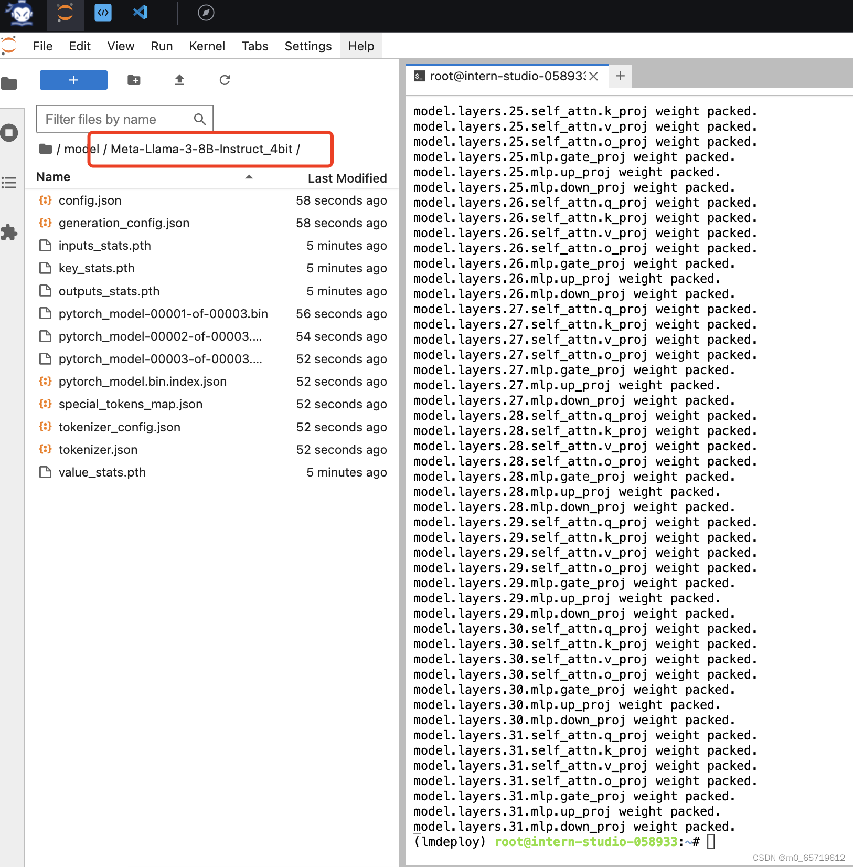The width and height of the screenshot is (853, 867).
Task: Open a new tab with the plus button
Action: [x=620, y=76]
